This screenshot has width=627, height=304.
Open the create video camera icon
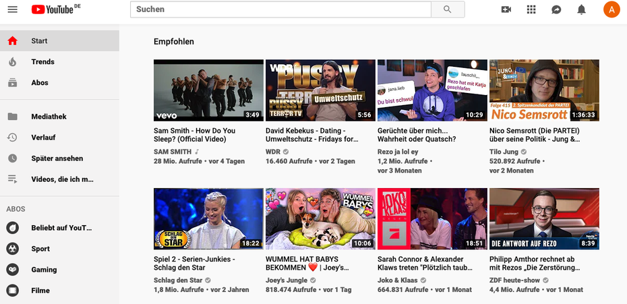[x=506, y=9]
